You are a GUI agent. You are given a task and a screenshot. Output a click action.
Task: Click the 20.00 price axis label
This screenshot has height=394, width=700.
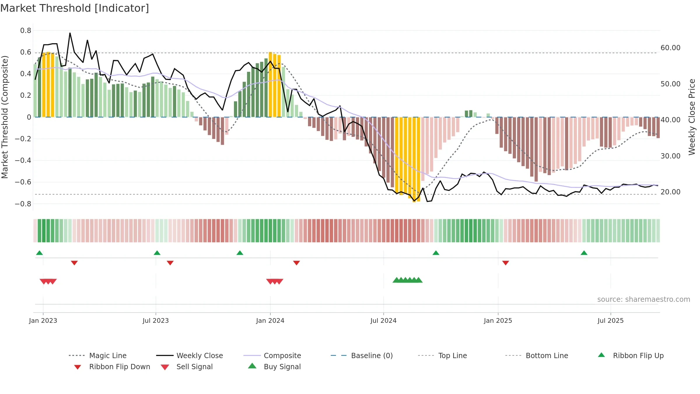pyautogui.click(x=671, y=192)
